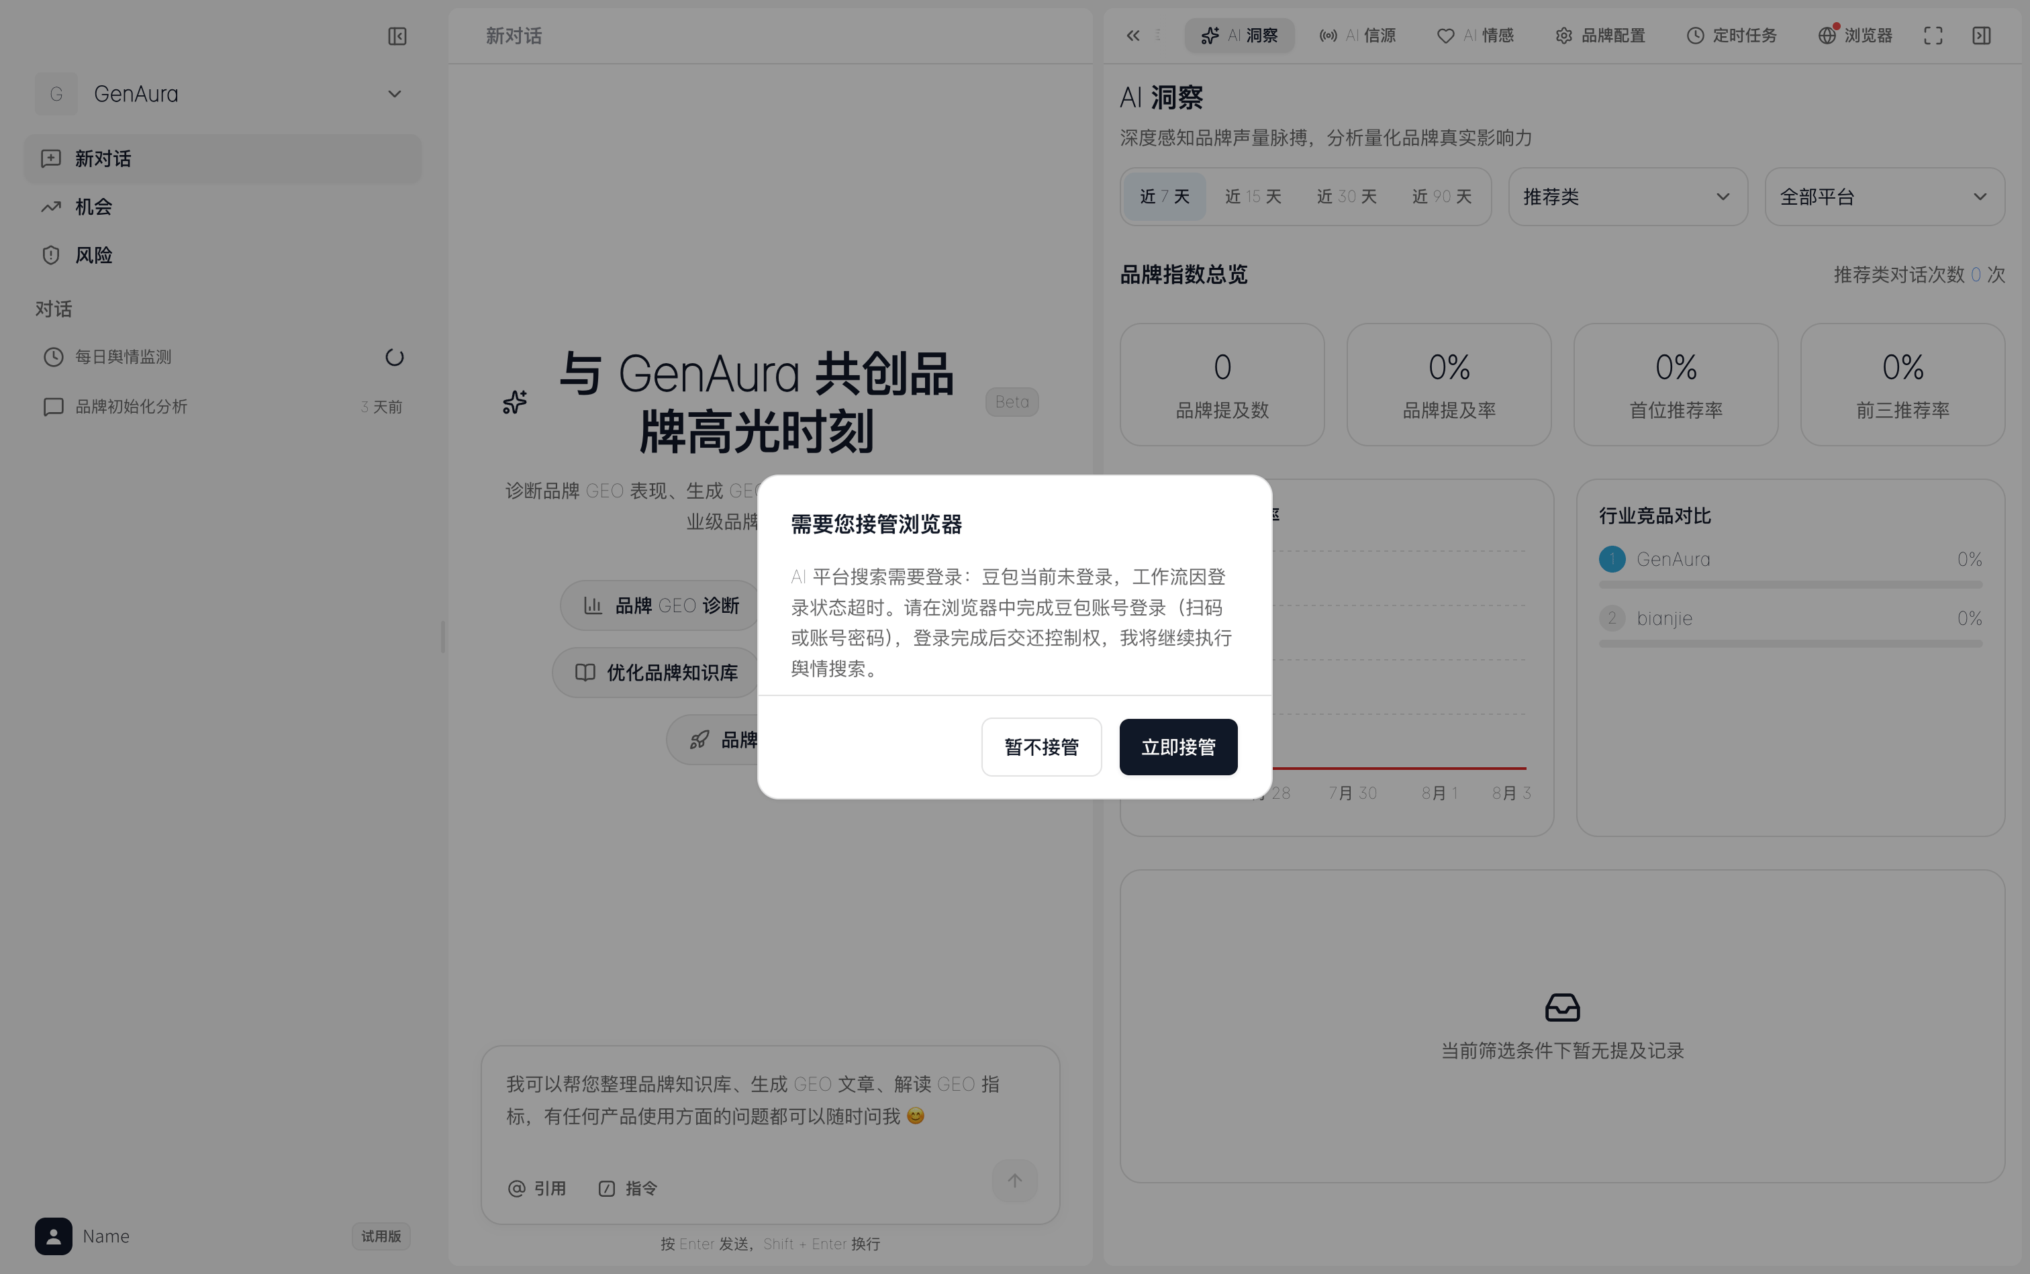The height and width of the screenshot is (1274, 2030).
Task: Select the 近 30 天 time range
Action: click(1347, 196)
